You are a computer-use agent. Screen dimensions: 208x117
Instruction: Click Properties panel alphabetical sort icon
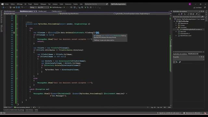point(177,62)
